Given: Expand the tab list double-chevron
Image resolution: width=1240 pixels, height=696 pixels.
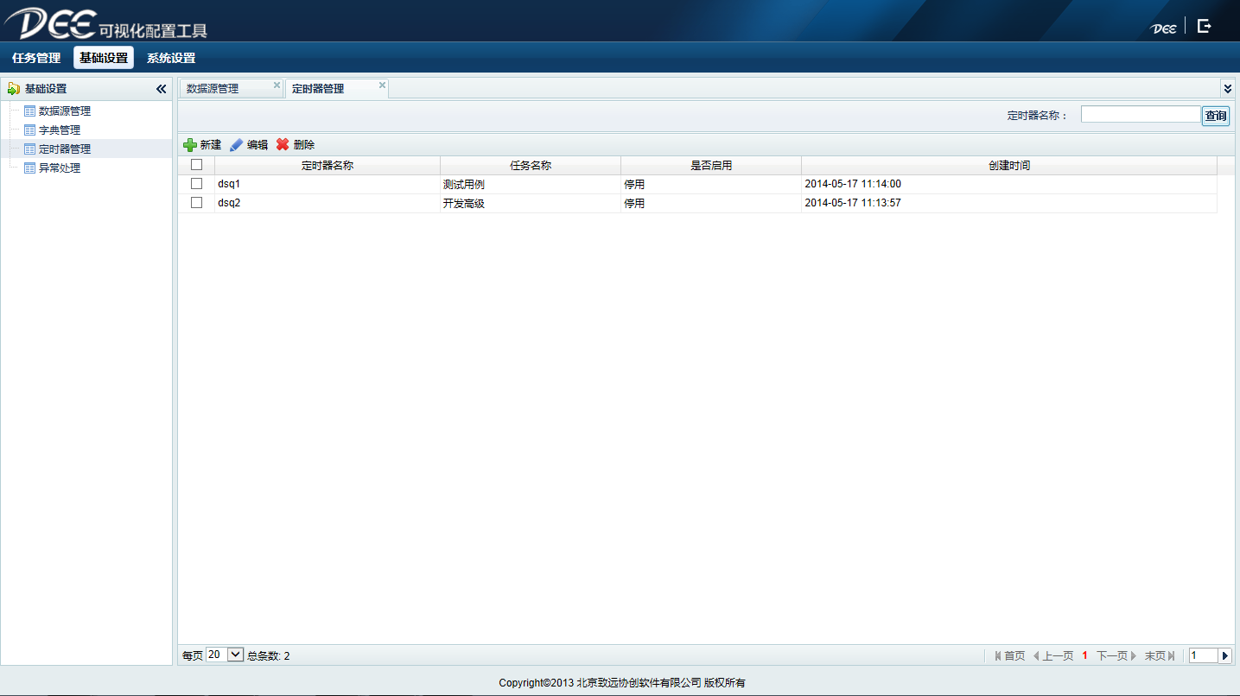Looking at the screenshot, I should coord(1227,88).
